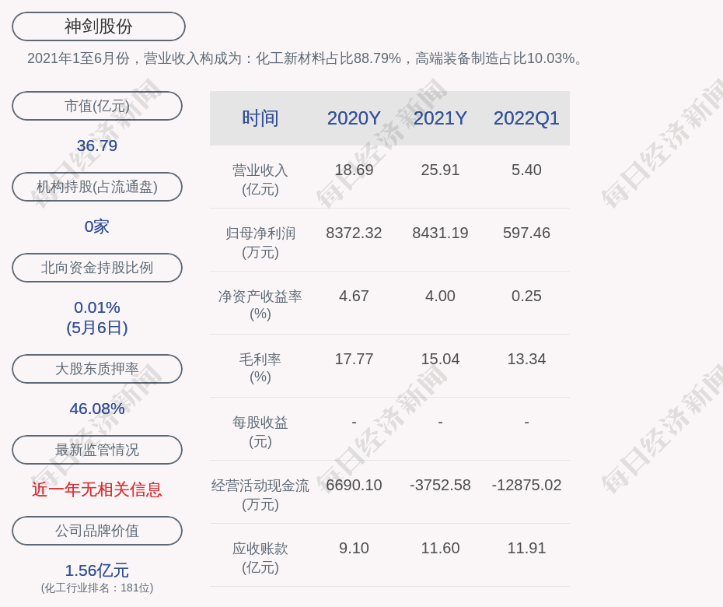Click the ROE value 4.00
The image size is (723, 607).
pos(440,296)
